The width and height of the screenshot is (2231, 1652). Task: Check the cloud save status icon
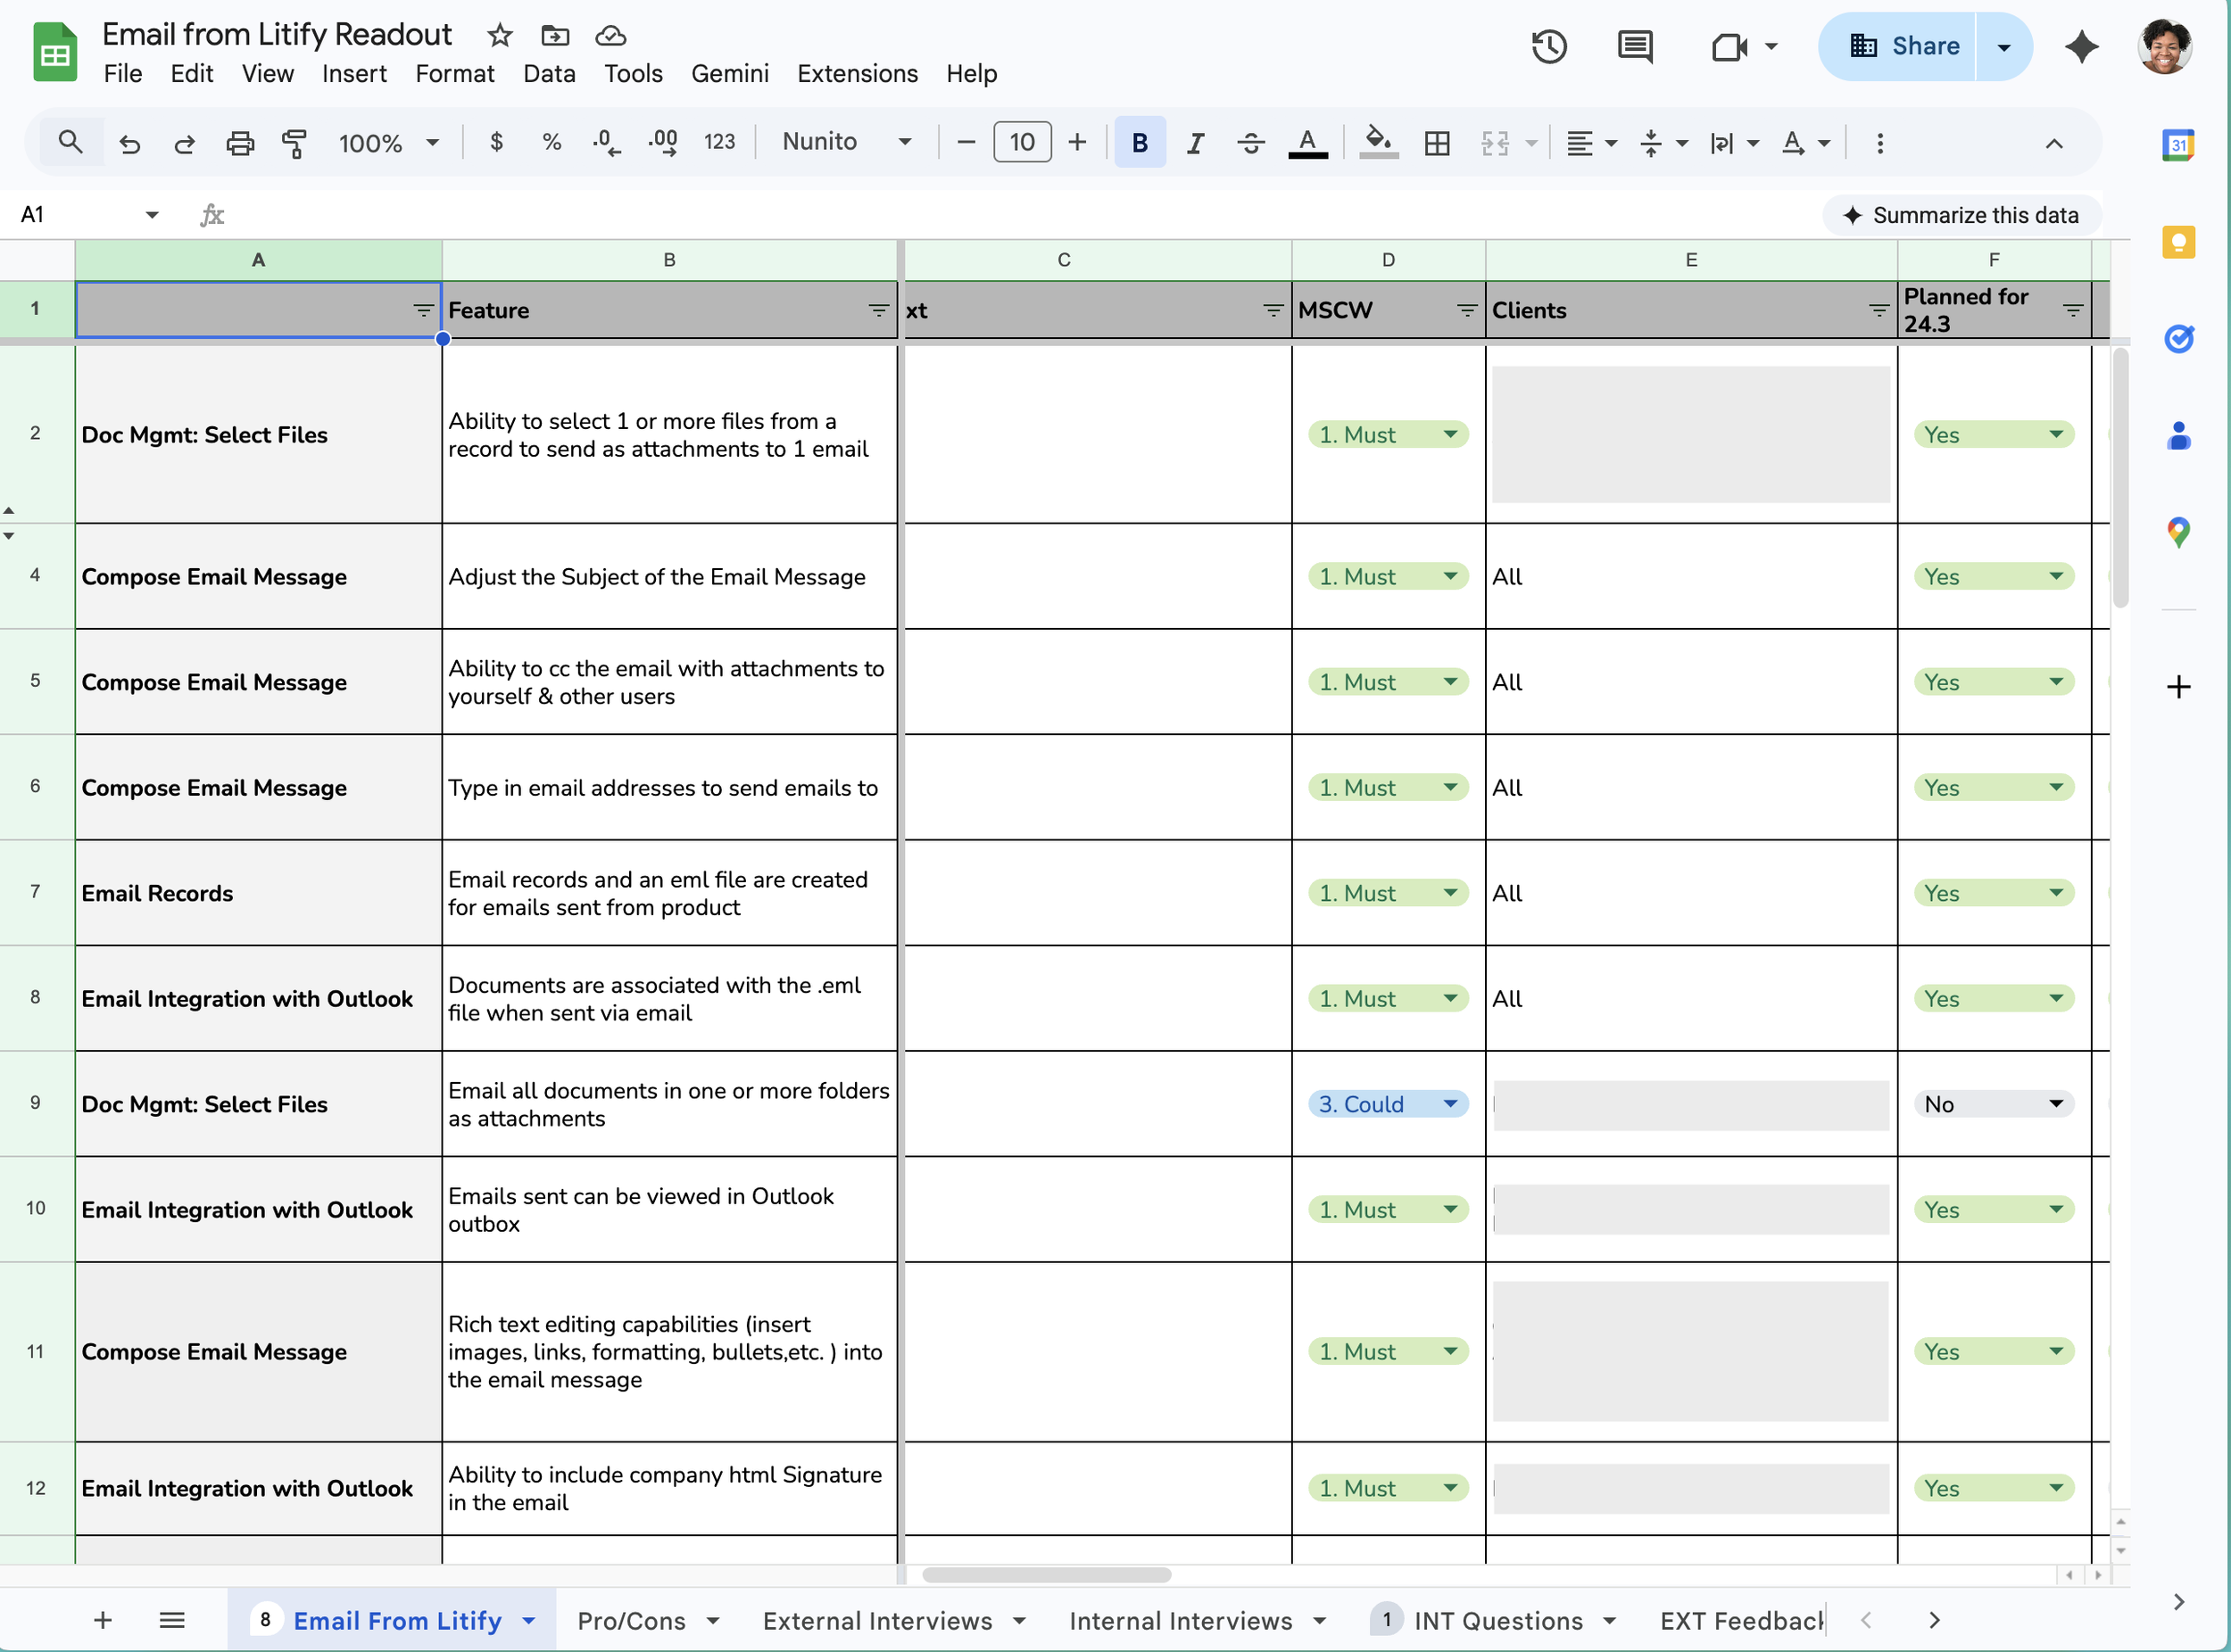coord(610,36)
